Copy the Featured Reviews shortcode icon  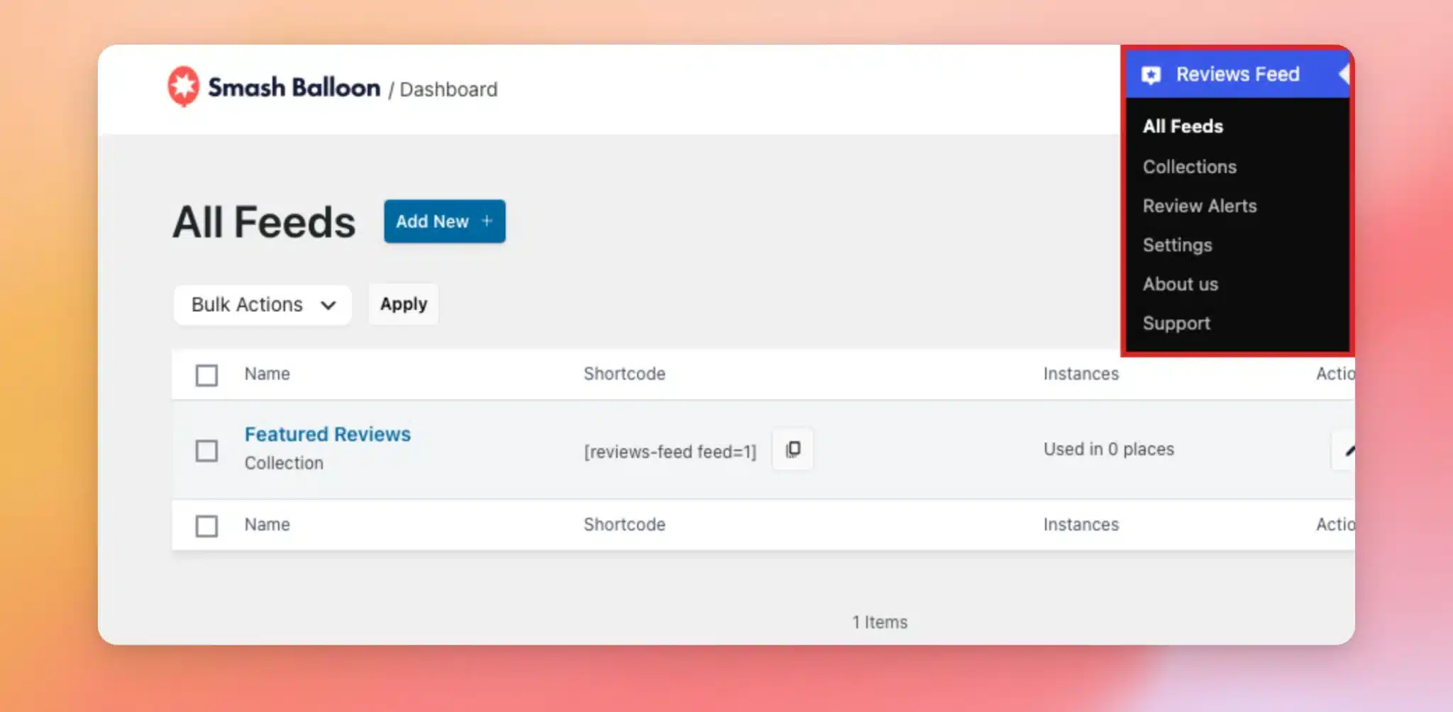792,449
